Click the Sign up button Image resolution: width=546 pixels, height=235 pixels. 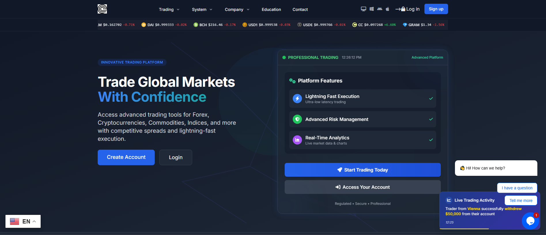point(436,9)
